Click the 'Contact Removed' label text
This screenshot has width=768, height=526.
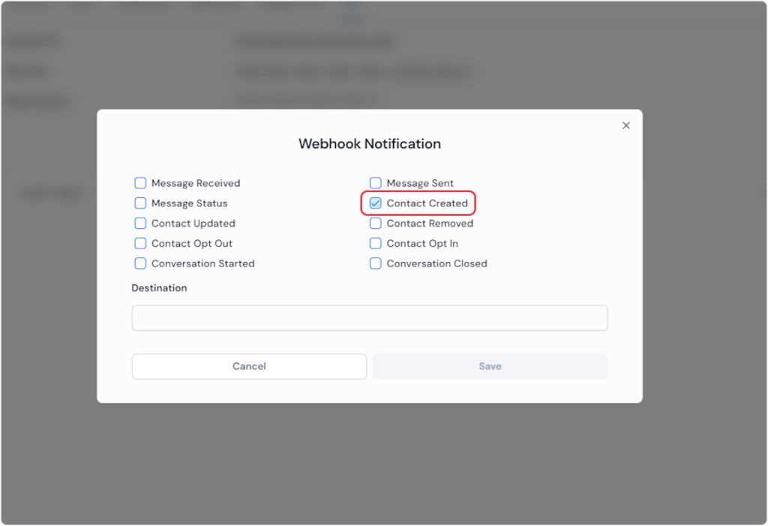[430, 224]
